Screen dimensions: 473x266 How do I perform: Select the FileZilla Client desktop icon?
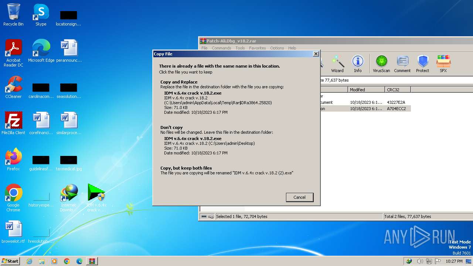pyautogui.click(x=13, y=123)
